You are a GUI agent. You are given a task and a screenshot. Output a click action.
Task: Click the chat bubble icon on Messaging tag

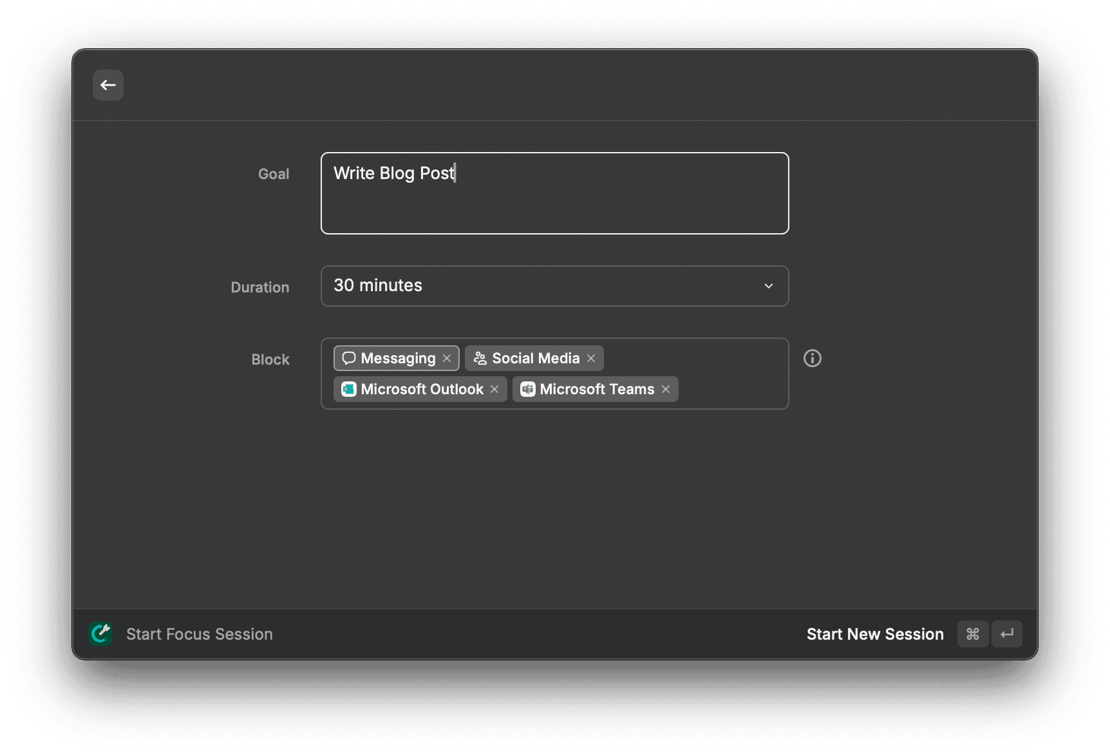348,358
